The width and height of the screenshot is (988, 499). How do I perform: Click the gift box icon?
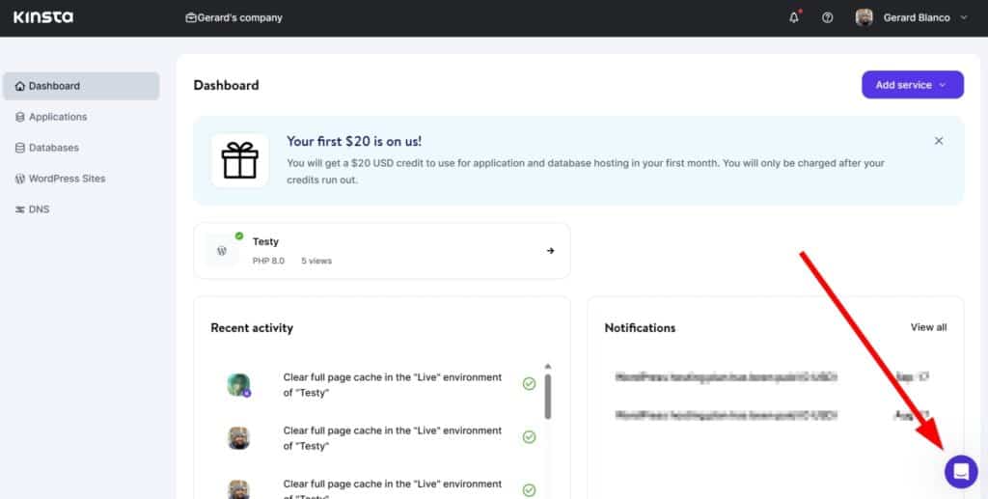(x=239, y=160)
